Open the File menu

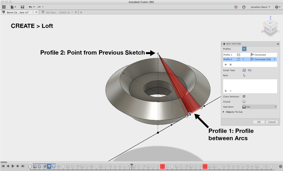13,7
